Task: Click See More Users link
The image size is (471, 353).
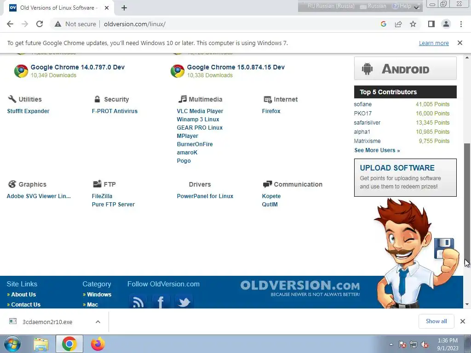Action: click(377, 150)
